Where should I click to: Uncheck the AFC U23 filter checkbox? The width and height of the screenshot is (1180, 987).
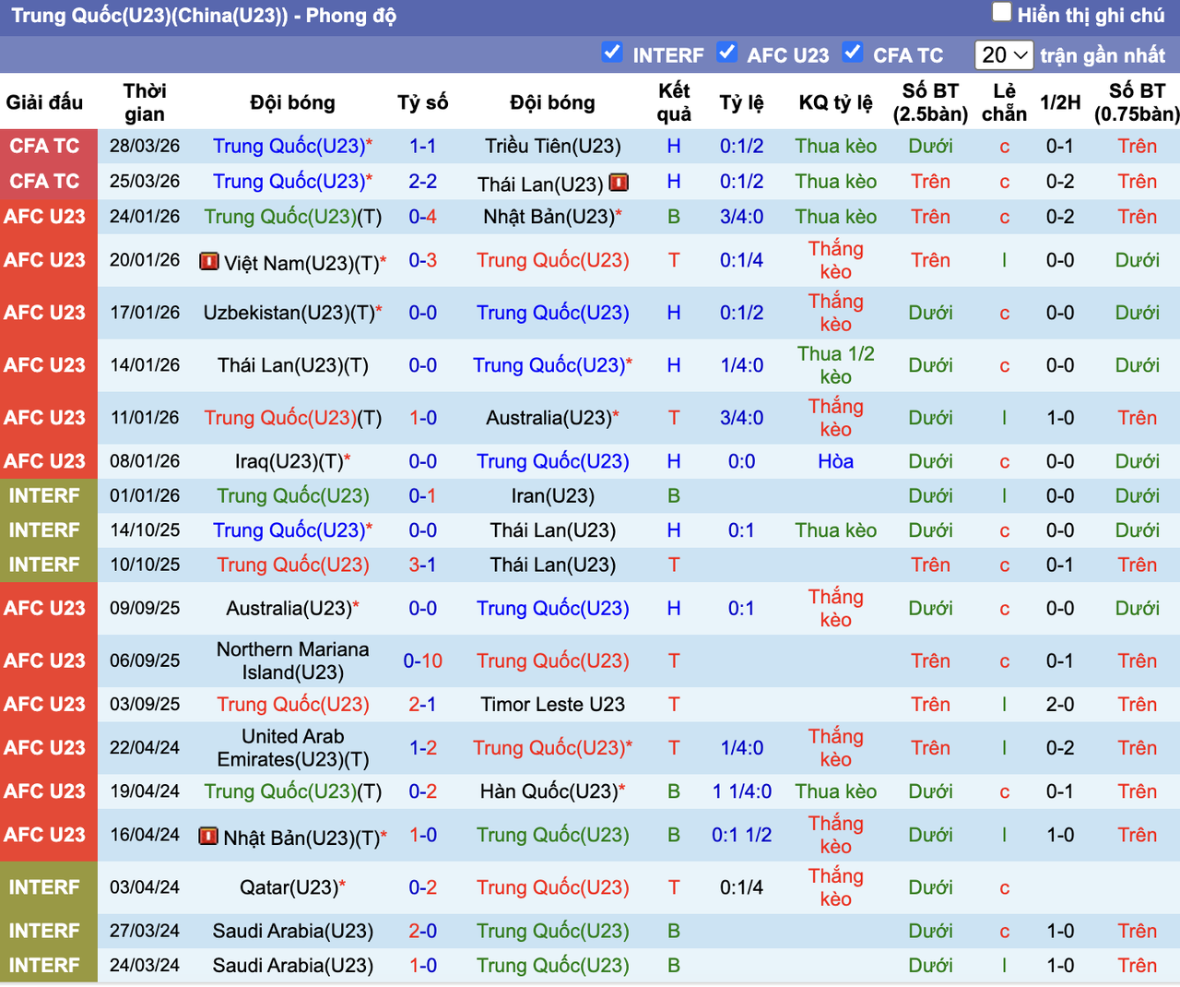[x=727, y=53]
